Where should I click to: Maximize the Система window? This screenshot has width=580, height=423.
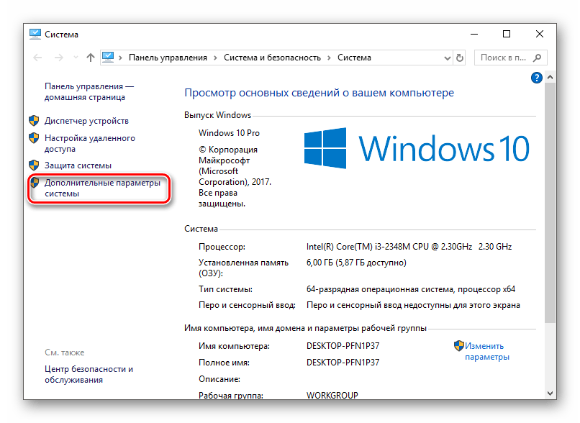click(507, 34)
